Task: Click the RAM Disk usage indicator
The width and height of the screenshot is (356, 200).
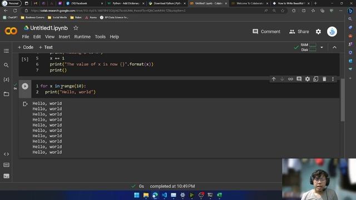Action: pos(308,47)
